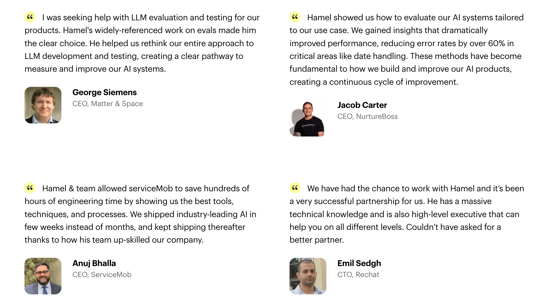Click the name Emil Sedgh
The image size is (559, 304).
(x=359, y=263)
